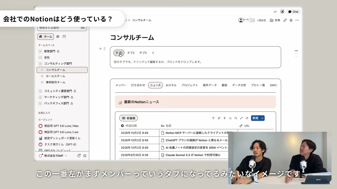The image size is (337, 189).
Task: Click the translate icon in the top bar
Action: pyautogui.click(x=275, y=12)
